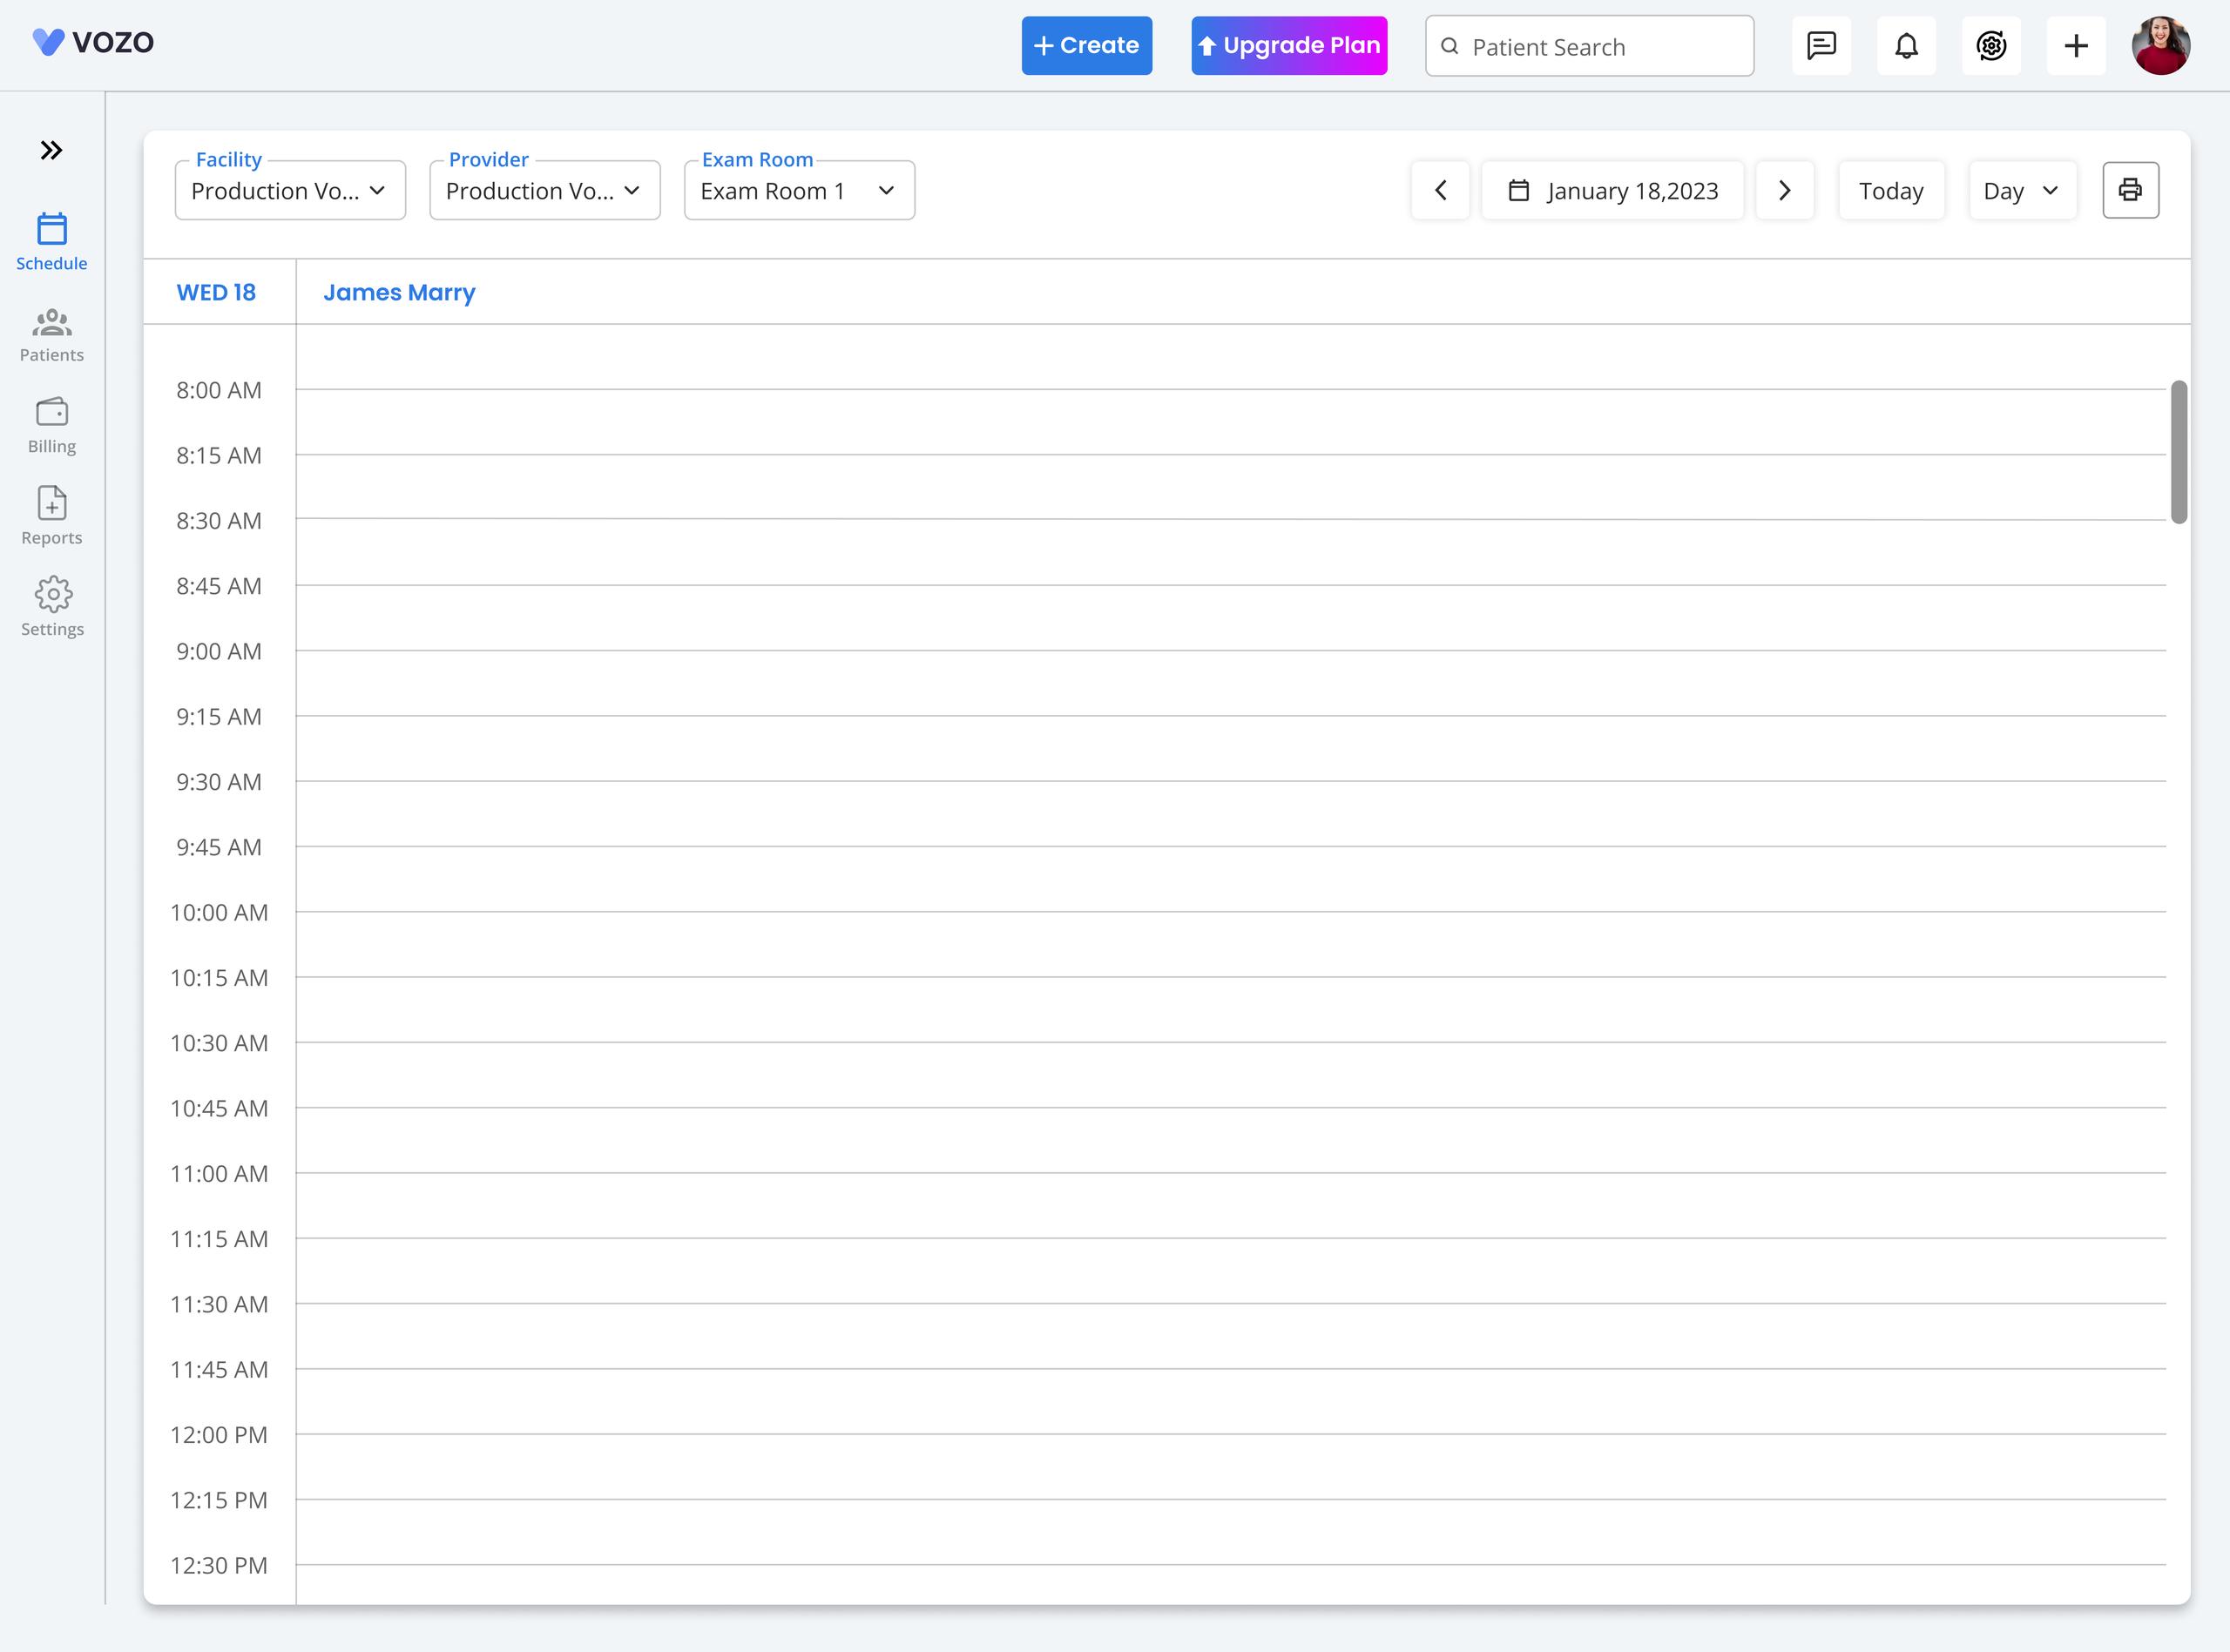Open the Patients section

click(52, 335)
